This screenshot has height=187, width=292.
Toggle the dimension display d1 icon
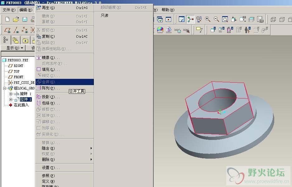click(230, 30)
